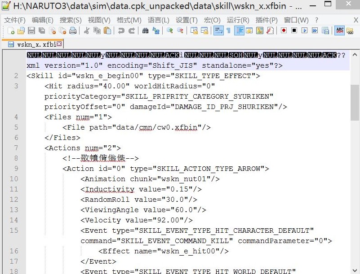Save the file with floppy disk icon
The width and height of the screenshot is (360, 274).
tap(31, 30)
